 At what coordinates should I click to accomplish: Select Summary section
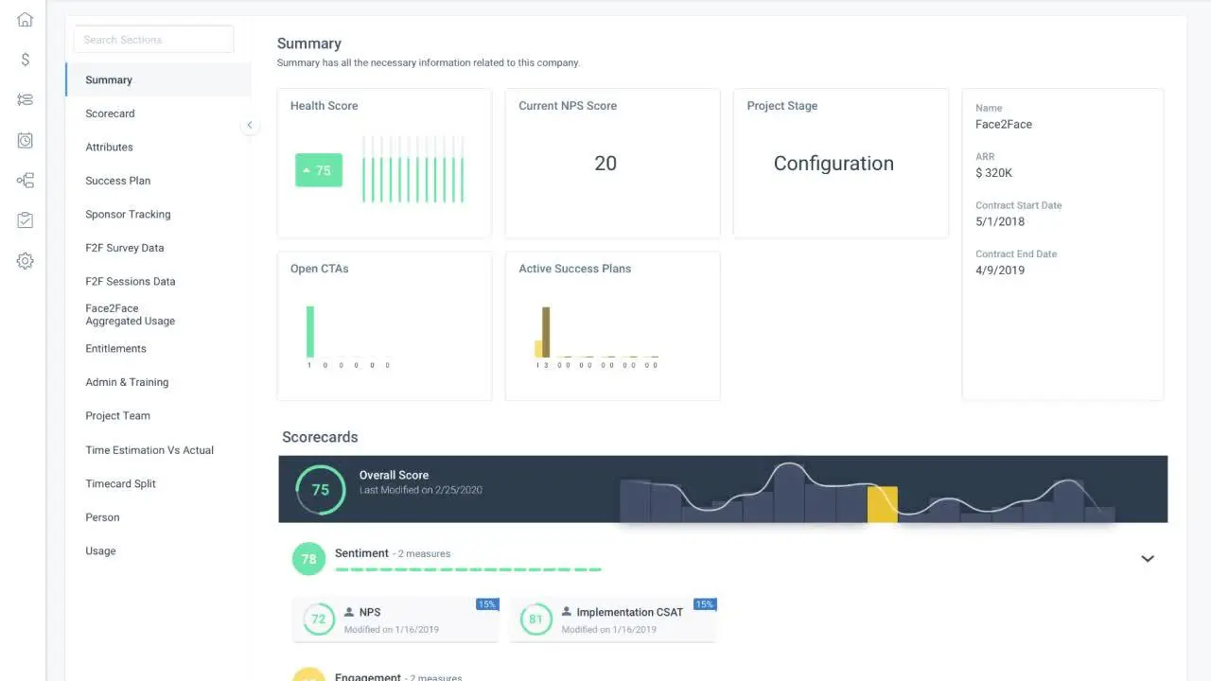(158, 79)
